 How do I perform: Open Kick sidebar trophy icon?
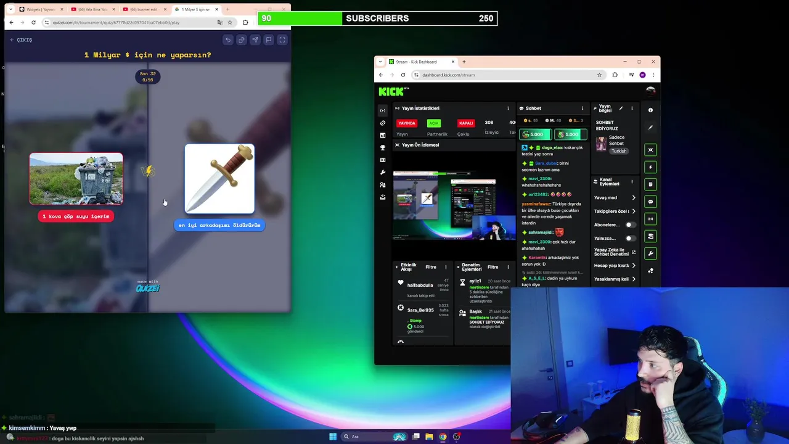(x=383, y=147)
